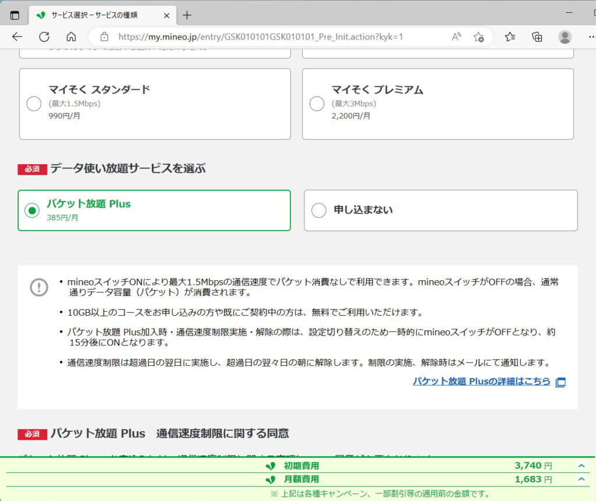The width and height of the screenshot is (596, 501).
Task: Open the browser profile avatar
Action: [565, 37]
